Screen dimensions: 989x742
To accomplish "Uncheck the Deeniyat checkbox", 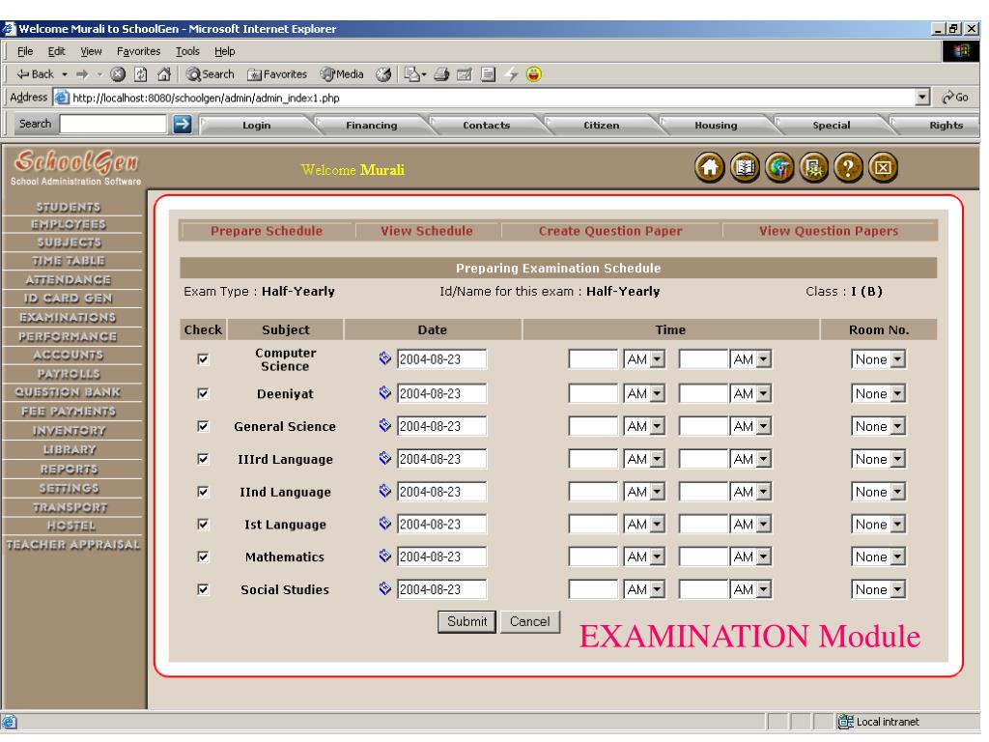I will (x=203, y=393).
